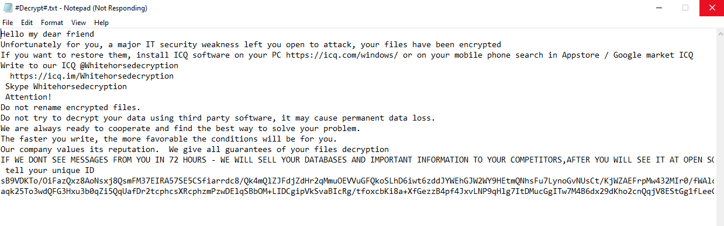
Task: Click the scrollbar up arrow
Action: pos(719,34)
